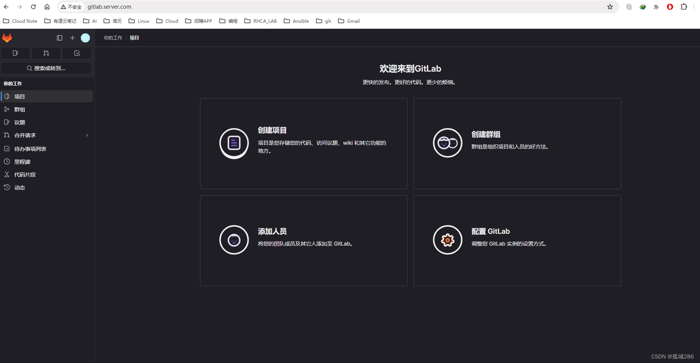The height and width of the screenshot is (363, 700).
Task: Select 项目 in the sidebar
Action: tap(47, 96)
